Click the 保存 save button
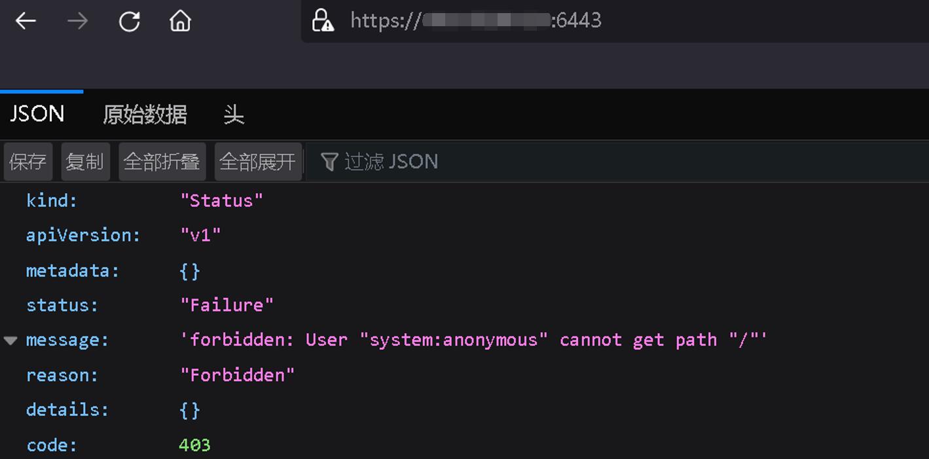 [27, 162]
